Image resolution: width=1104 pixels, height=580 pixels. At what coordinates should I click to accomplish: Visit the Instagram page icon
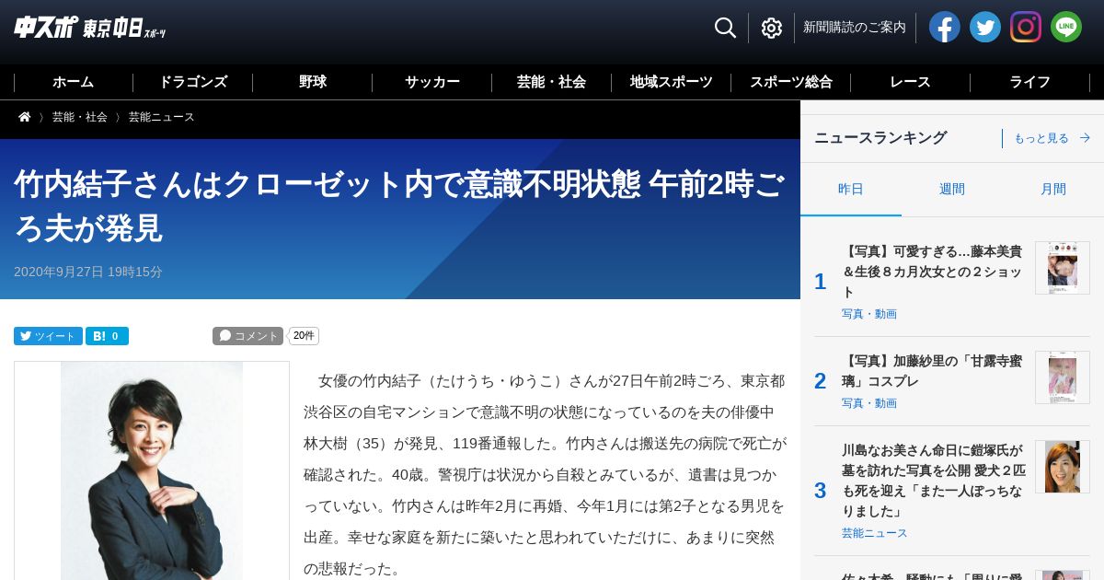1025,27
